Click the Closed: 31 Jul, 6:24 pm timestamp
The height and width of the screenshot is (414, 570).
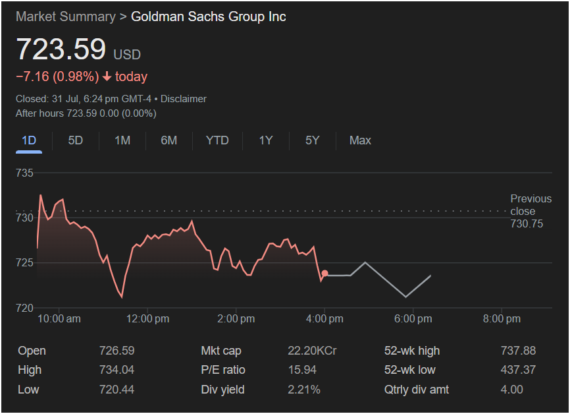tap(83, 99)
